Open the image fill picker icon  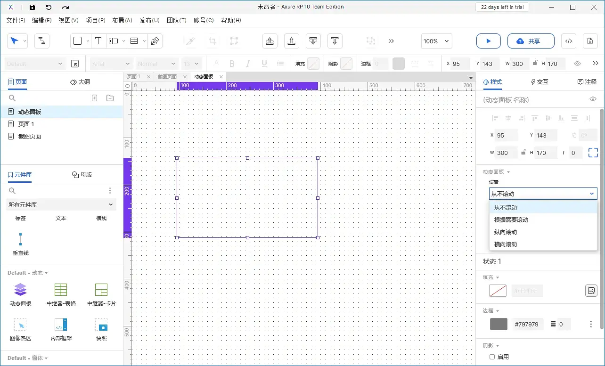coord(591,291)
